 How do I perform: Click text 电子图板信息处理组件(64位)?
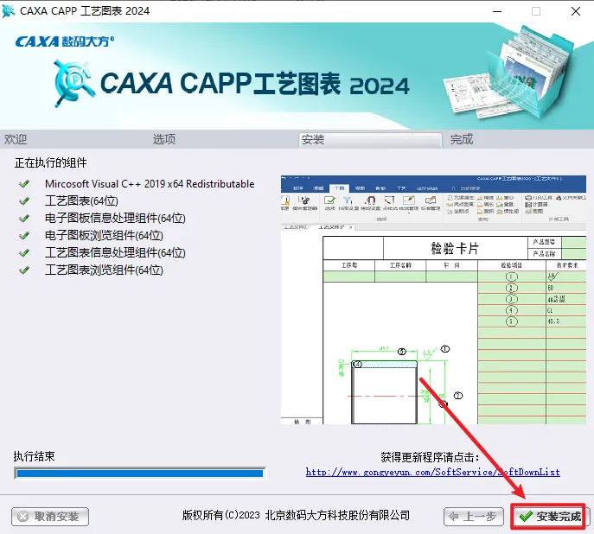[x=115, y=219]
